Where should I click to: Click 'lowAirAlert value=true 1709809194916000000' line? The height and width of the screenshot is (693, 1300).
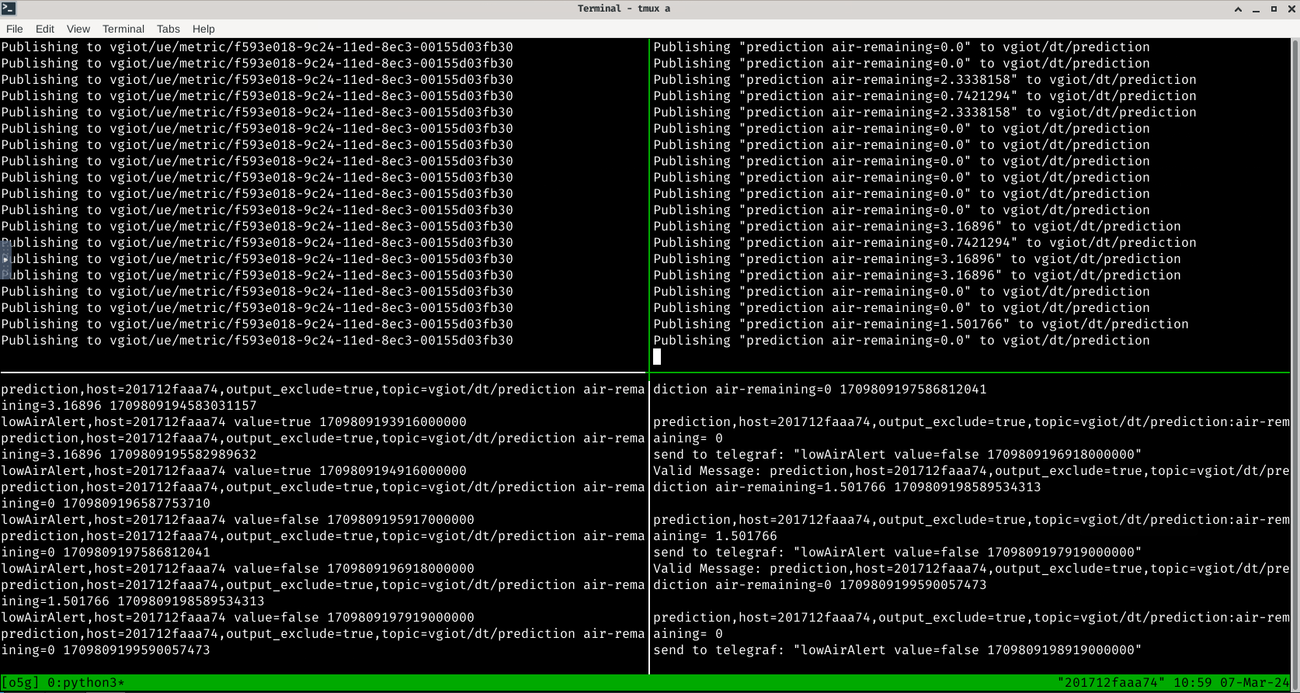click(234, 471)
